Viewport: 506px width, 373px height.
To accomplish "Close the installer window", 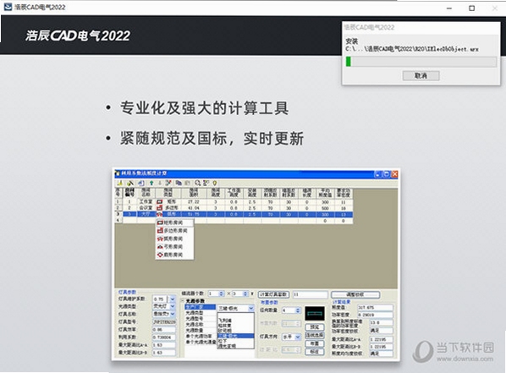I will [495, 8].
